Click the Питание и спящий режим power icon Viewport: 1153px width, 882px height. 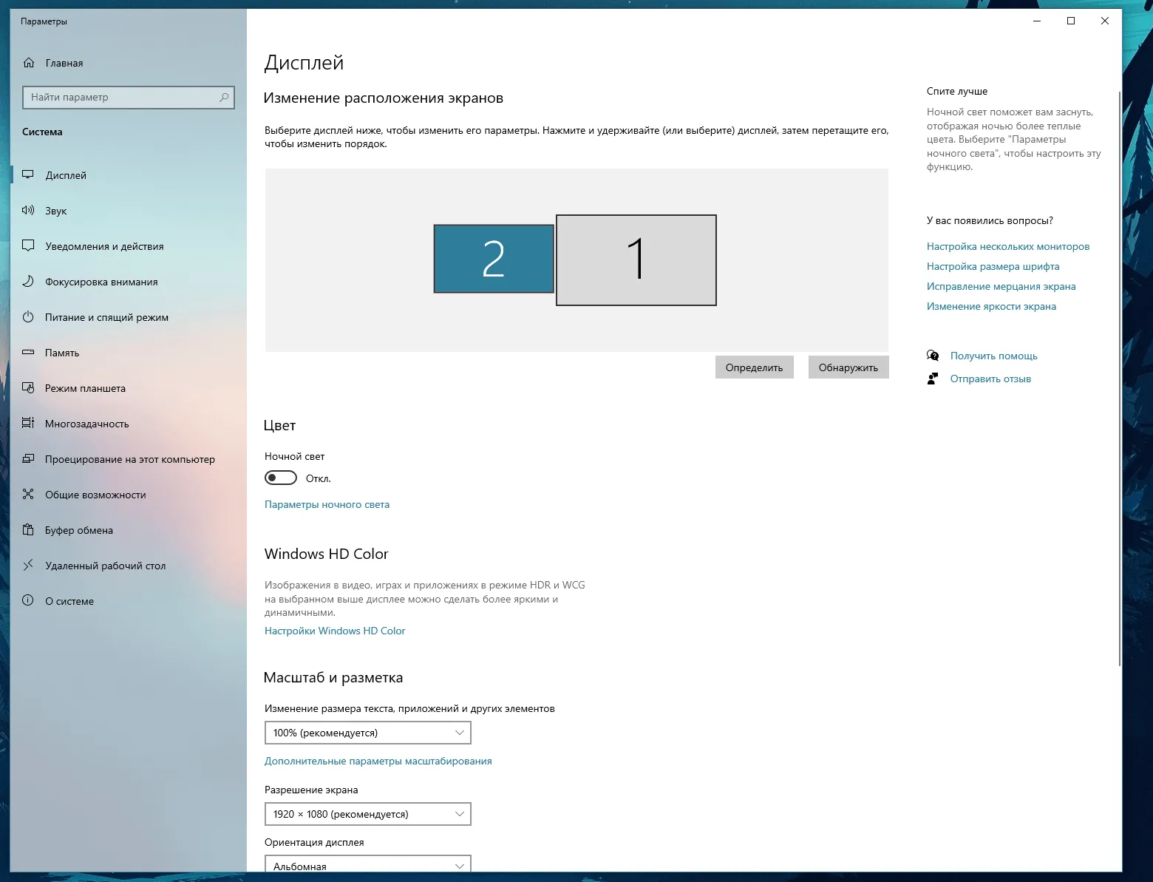[x=28, y=317]
